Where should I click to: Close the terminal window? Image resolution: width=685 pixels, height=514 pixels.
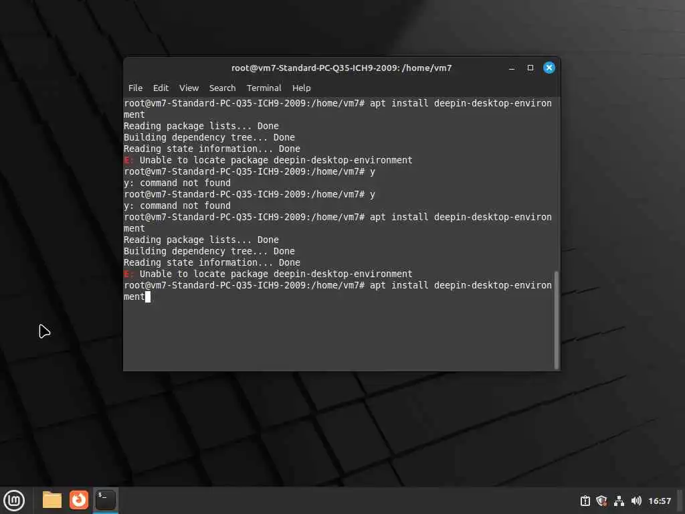[x=549, y=68]
